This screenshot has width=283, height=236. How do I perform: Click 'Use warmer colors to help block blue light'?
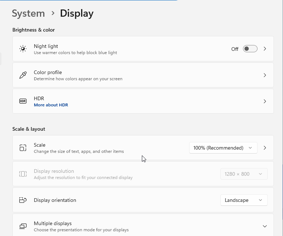click(x=75, y=53)
